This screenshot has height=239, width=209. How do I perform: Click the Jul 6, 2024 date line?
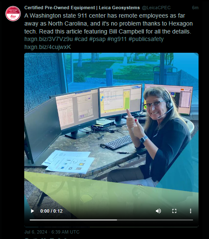pos(52,232)
